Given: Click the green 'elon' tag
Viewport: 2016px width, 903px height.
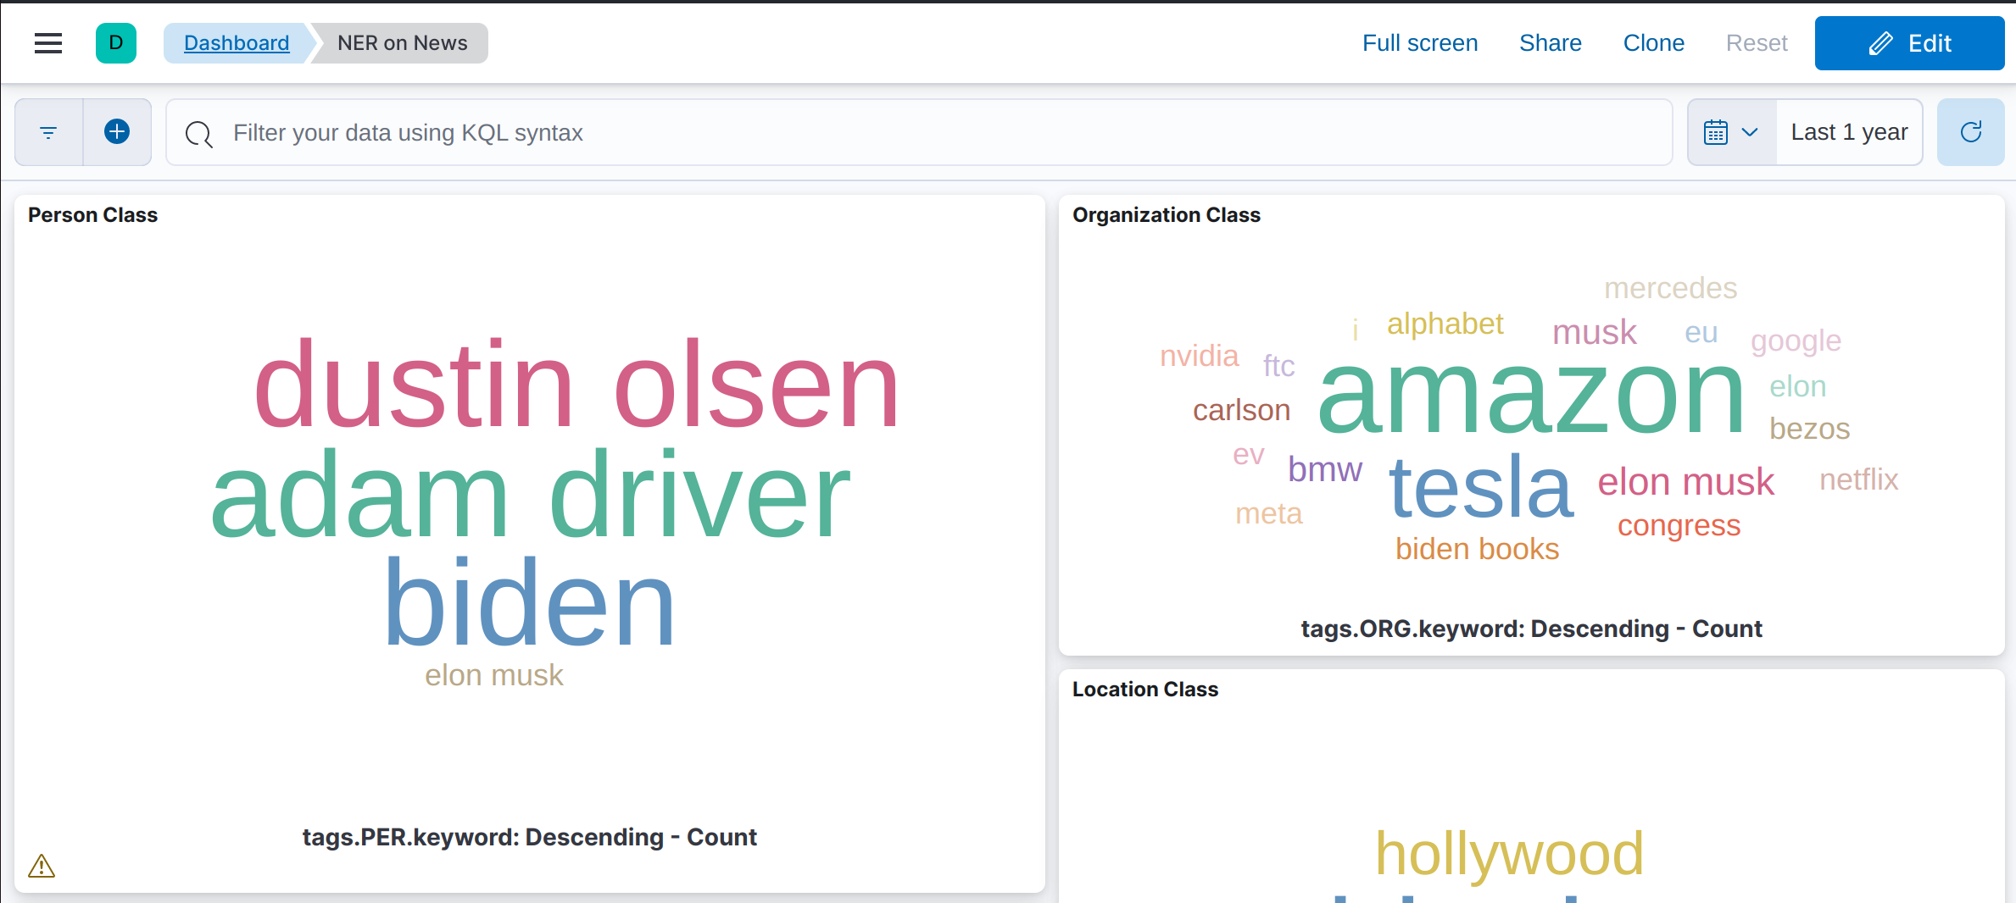Looking at the screenshot, I should [x=1797, y=386].
